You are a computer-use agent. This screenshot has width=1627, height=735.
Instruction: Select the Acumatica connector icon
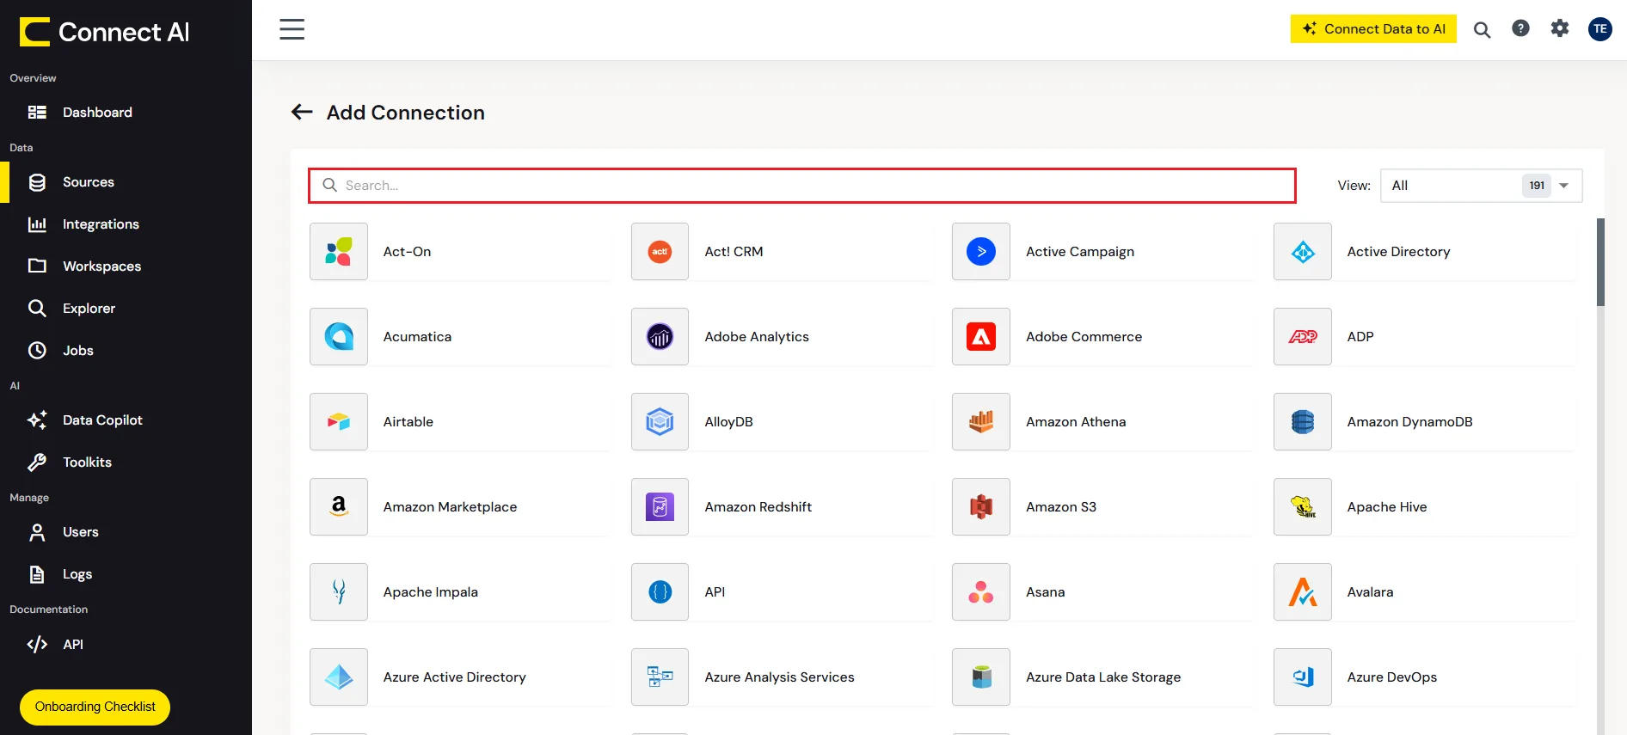(339, 337)
